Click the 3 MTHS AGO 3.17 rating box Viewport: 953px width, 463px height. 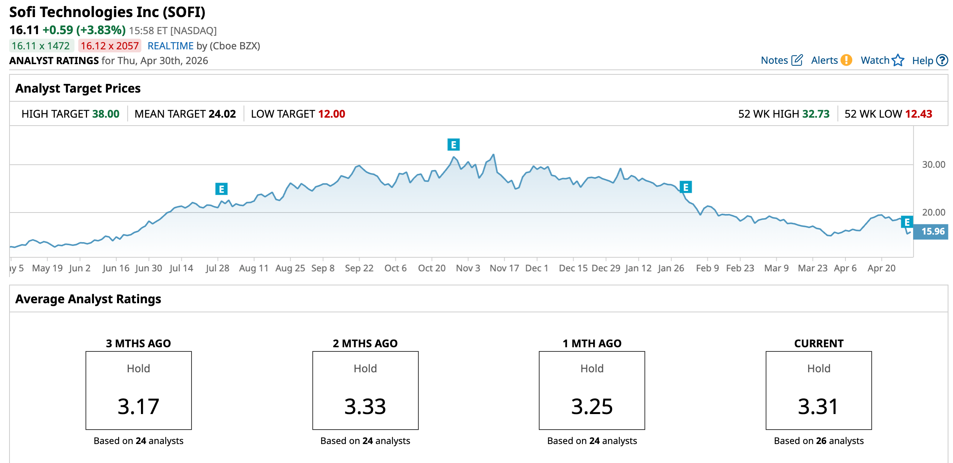click(138, 390)
